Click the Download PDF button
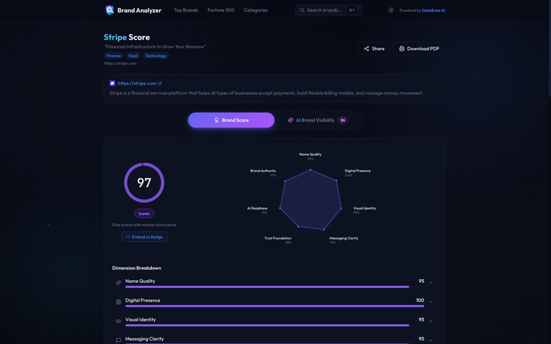The width and height of the screenshot is (551, 344). [419, 48]
